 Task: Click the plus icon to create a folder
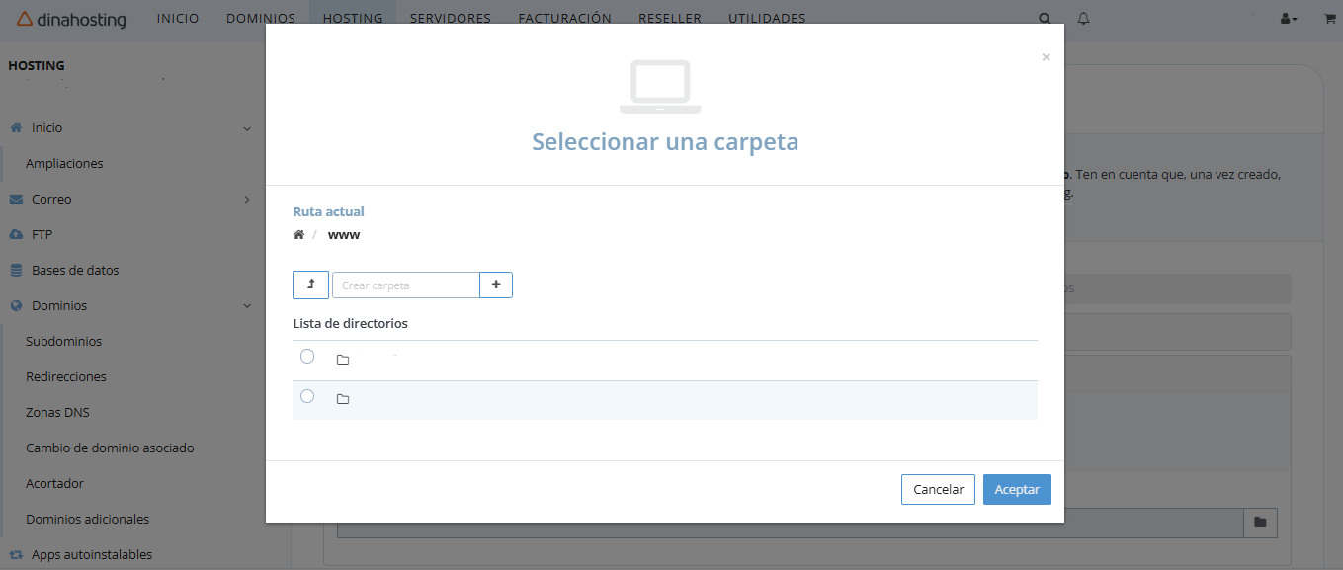click(495, 285)
